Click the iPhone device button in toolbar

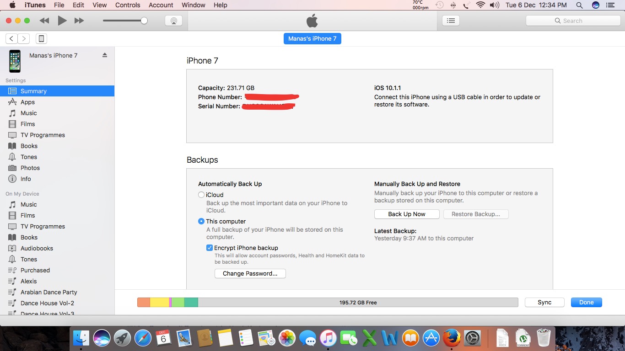coord(41,39)
